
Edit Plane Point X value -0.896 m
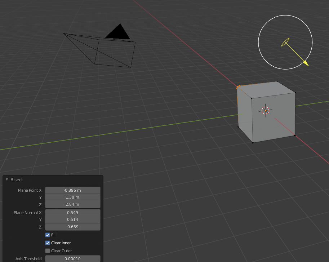[72, 190]
